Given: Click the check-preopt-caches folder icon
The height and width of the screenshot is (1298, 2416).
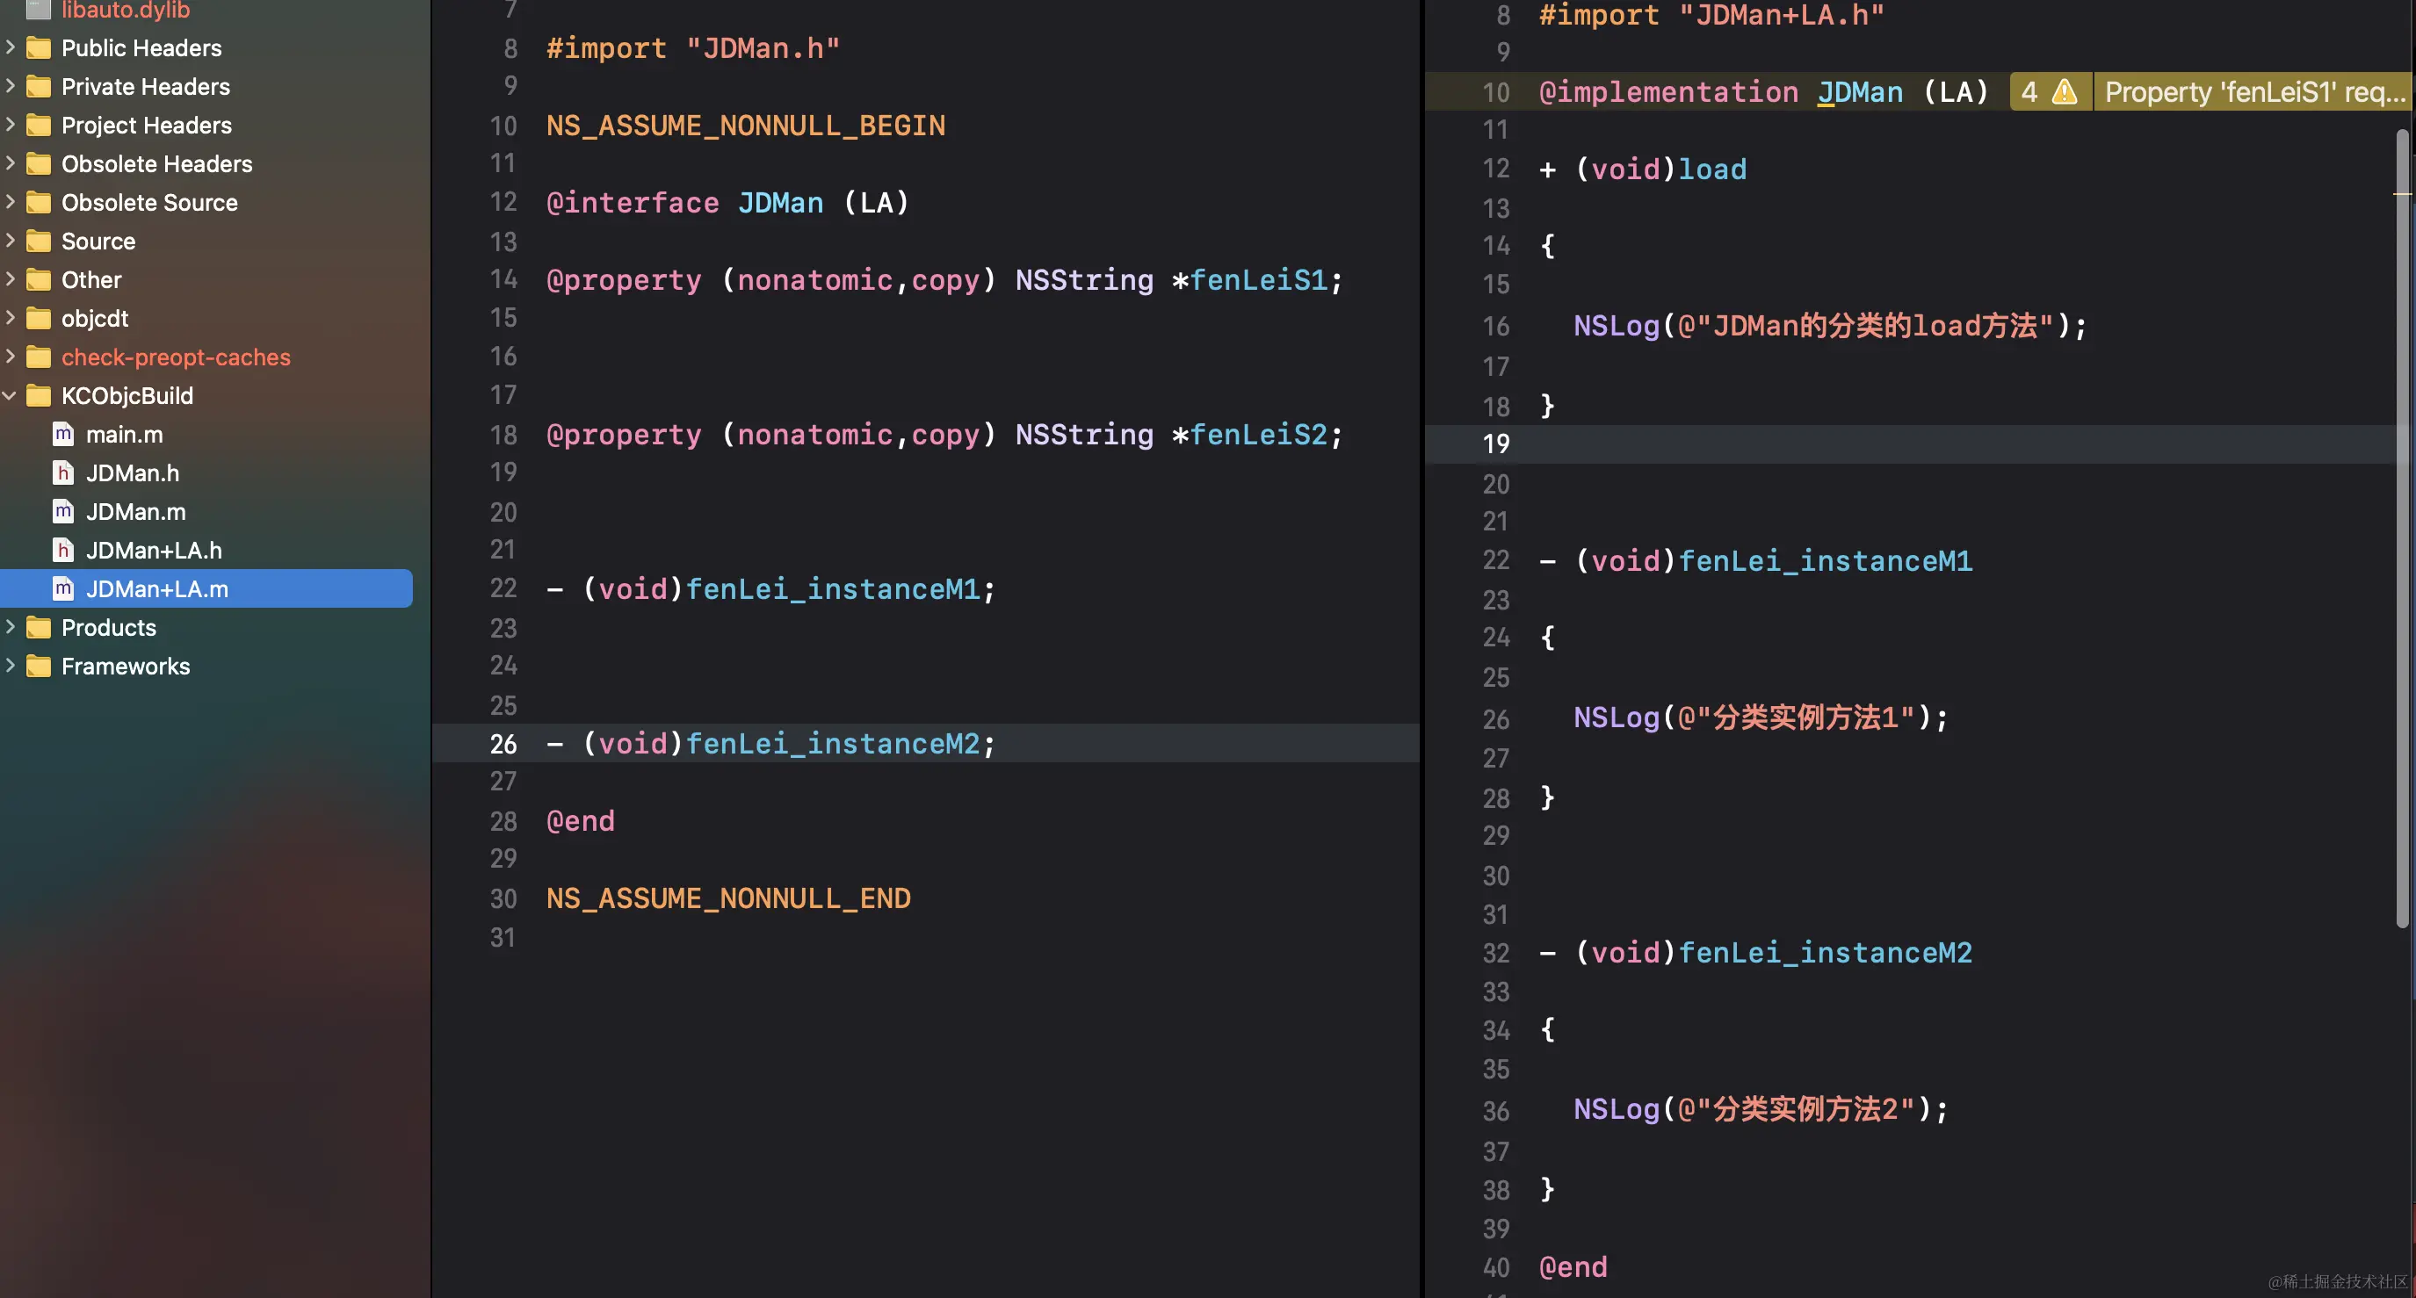Looking at the screenshot, I should click(39, 357).
